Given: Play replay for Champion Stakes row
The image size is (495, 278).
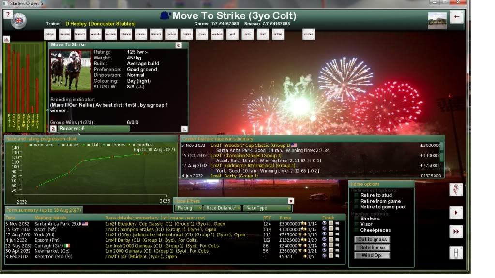Looking at the screenshot, I should pos(324,229).
